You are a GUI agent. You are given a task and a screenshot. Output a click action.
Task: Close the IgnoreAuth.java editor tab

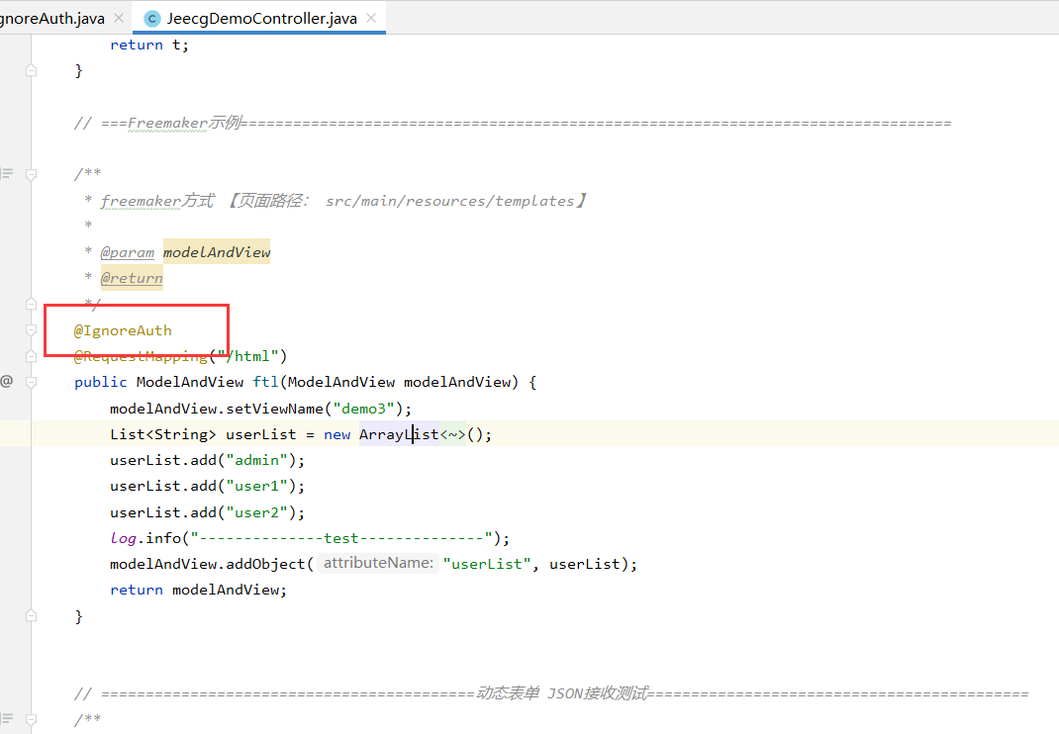pyautogui.click(x=119, y=19)
